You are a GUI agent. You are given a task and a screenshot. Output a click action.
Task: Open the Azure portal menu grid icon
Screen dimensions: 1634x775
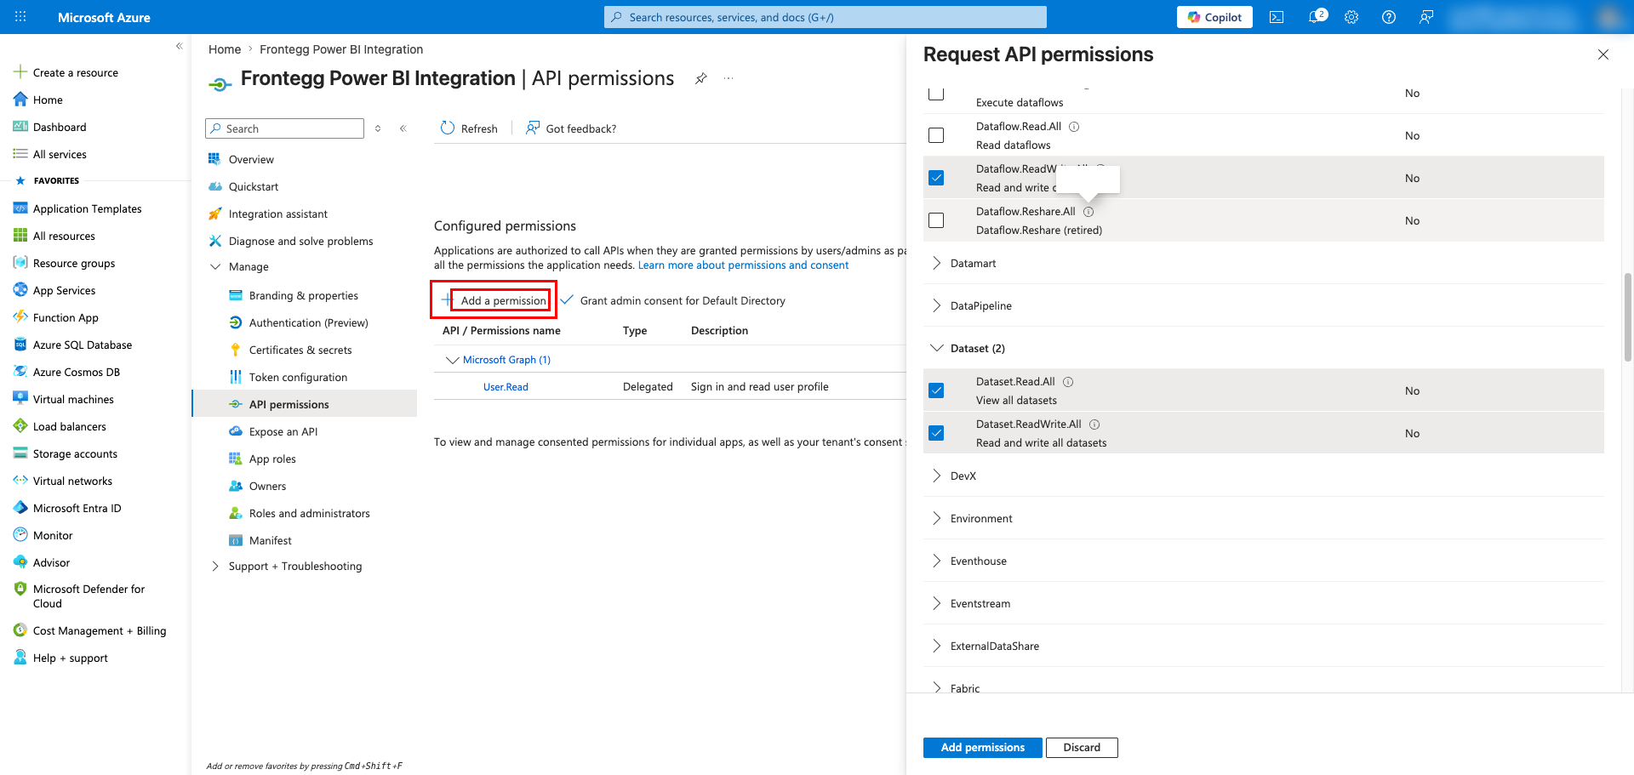click(20, 17)
